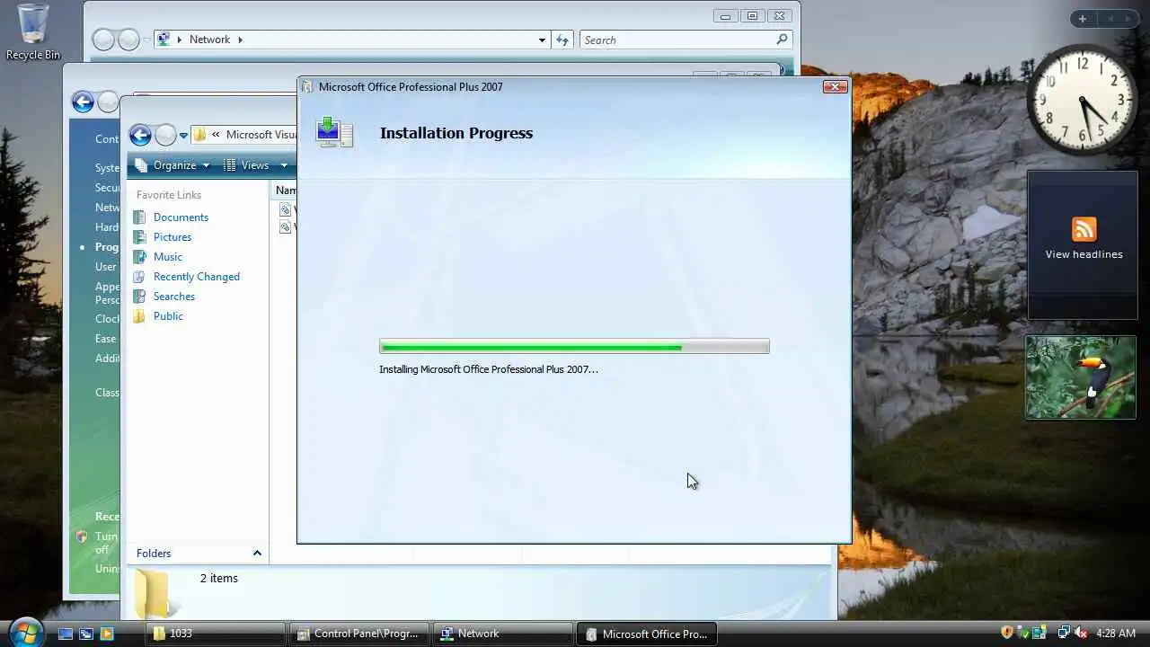The height and width of the screenshot is (647, 1150).
Task: Click the green installation progress bar
Action: [574, 347]
